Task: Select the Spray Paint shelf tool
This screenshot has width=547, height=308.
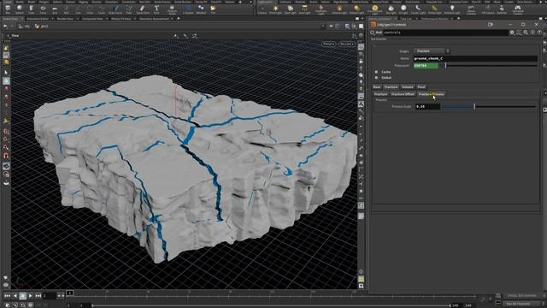Action: (x=143, y=9)
